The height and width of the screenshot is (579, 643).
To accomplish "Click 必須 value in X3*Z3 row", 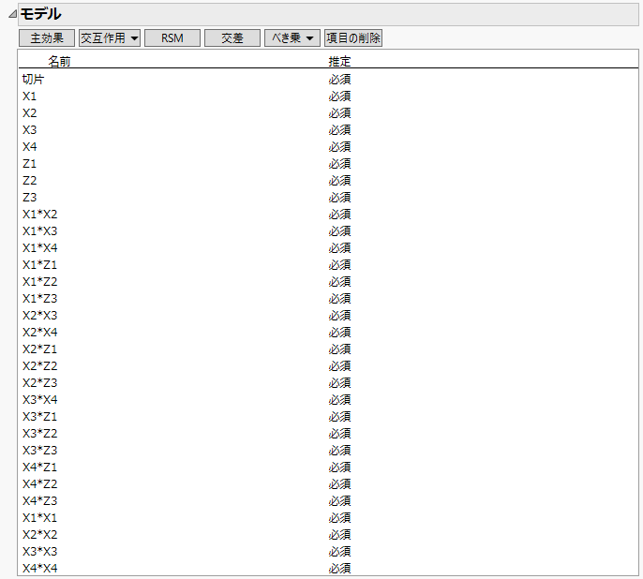I will 339,450.
